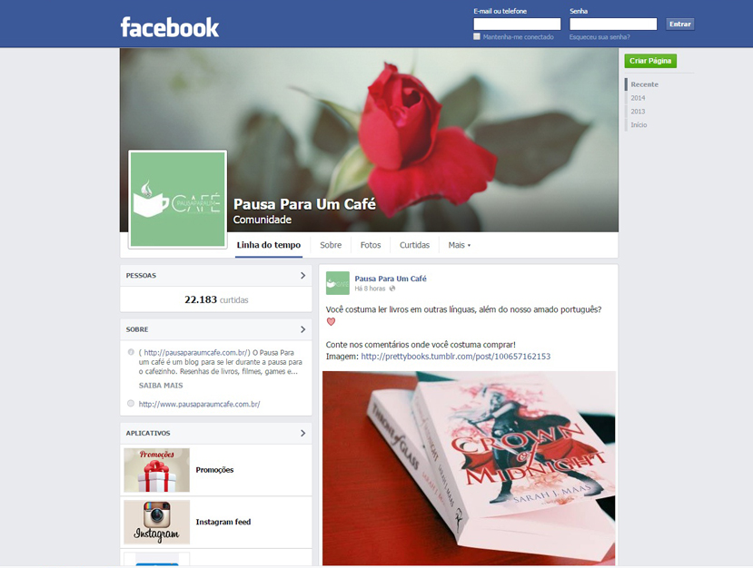Open the Promoções app gift icon

(156, 470)
